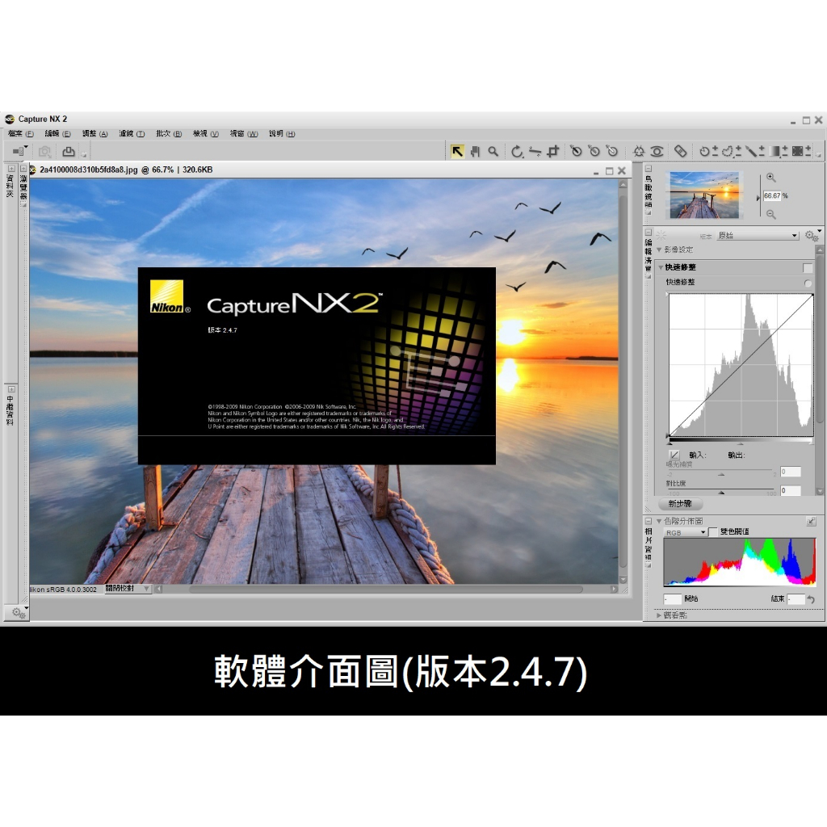
Task: Open the browser view toolbar dropdown icon
Action: [x=20, y=151]
